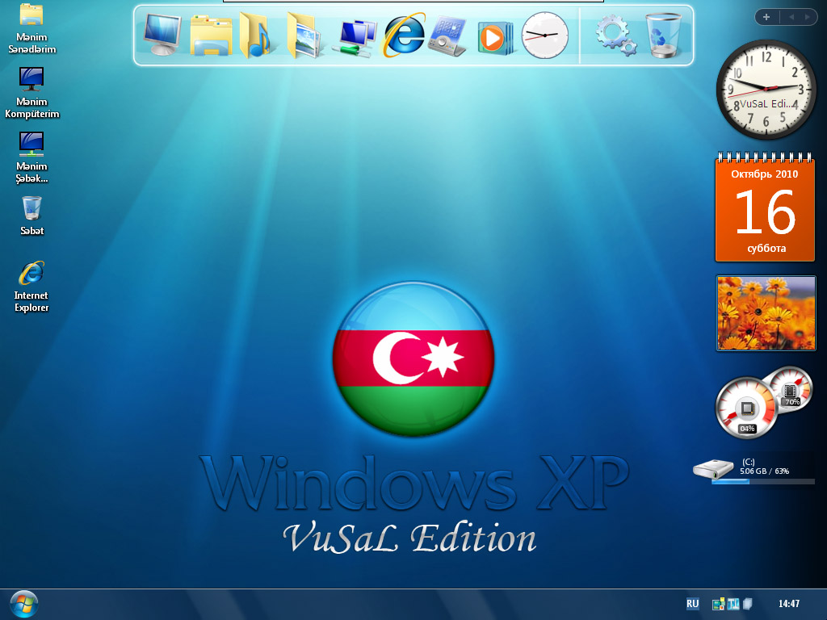Click the 5.06 GB / 63% drive text
This screenshot has width=827, height=620.
764,471
